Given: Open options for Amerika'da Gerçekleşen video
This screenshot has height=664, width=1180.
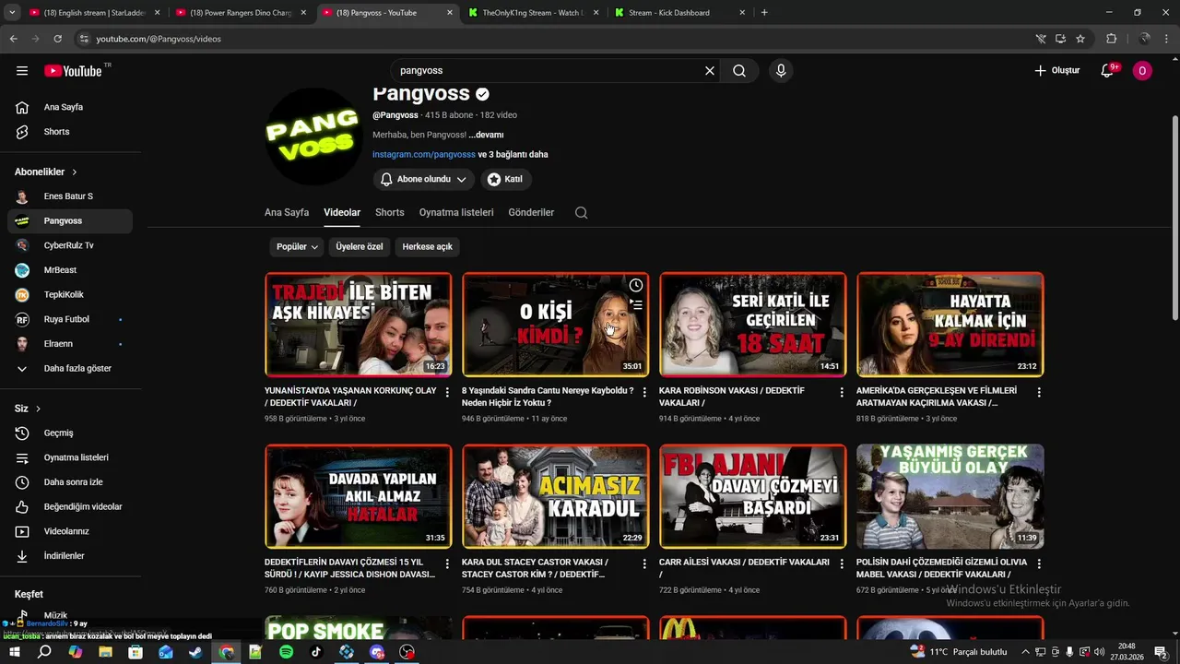Looking at the screenshot, I should (1039, 392).
